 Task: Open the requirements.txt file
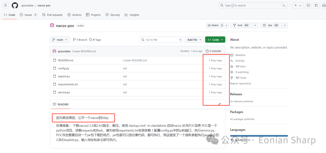click(x=68, y=84)
